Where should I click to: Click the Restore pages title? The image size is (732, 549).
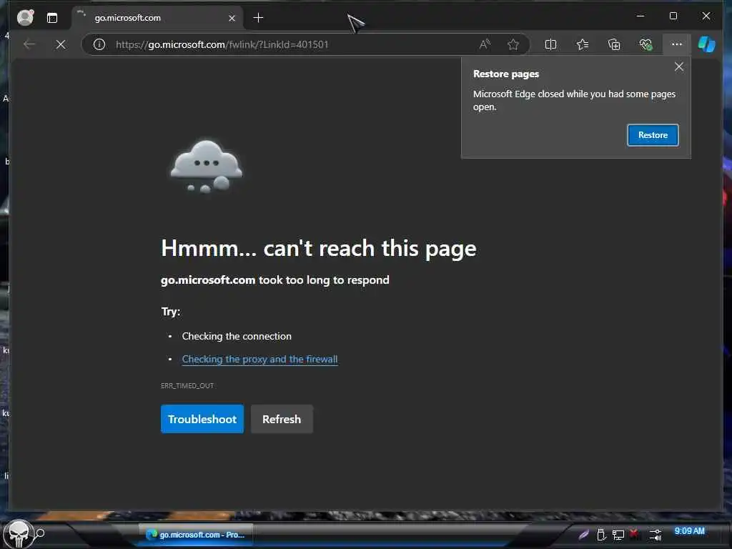click(x=506, y=74)
